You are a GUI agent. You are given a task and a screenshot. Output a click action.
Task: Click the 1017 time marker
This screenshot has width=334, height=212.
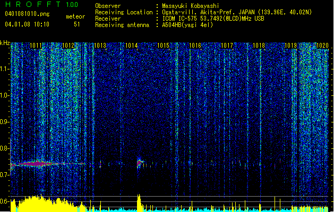pos(227,46)
